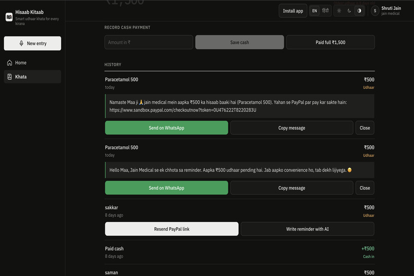Send Hello Maa reminder on WhatsApp
414x276 pixels.
tap(166, 188)
